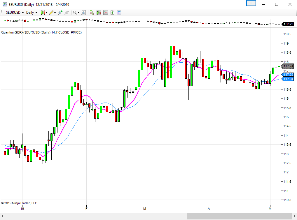This screenshot has width=297, height=220.
Task: Close the $EURUSD chart window
Action: point(290,4)
